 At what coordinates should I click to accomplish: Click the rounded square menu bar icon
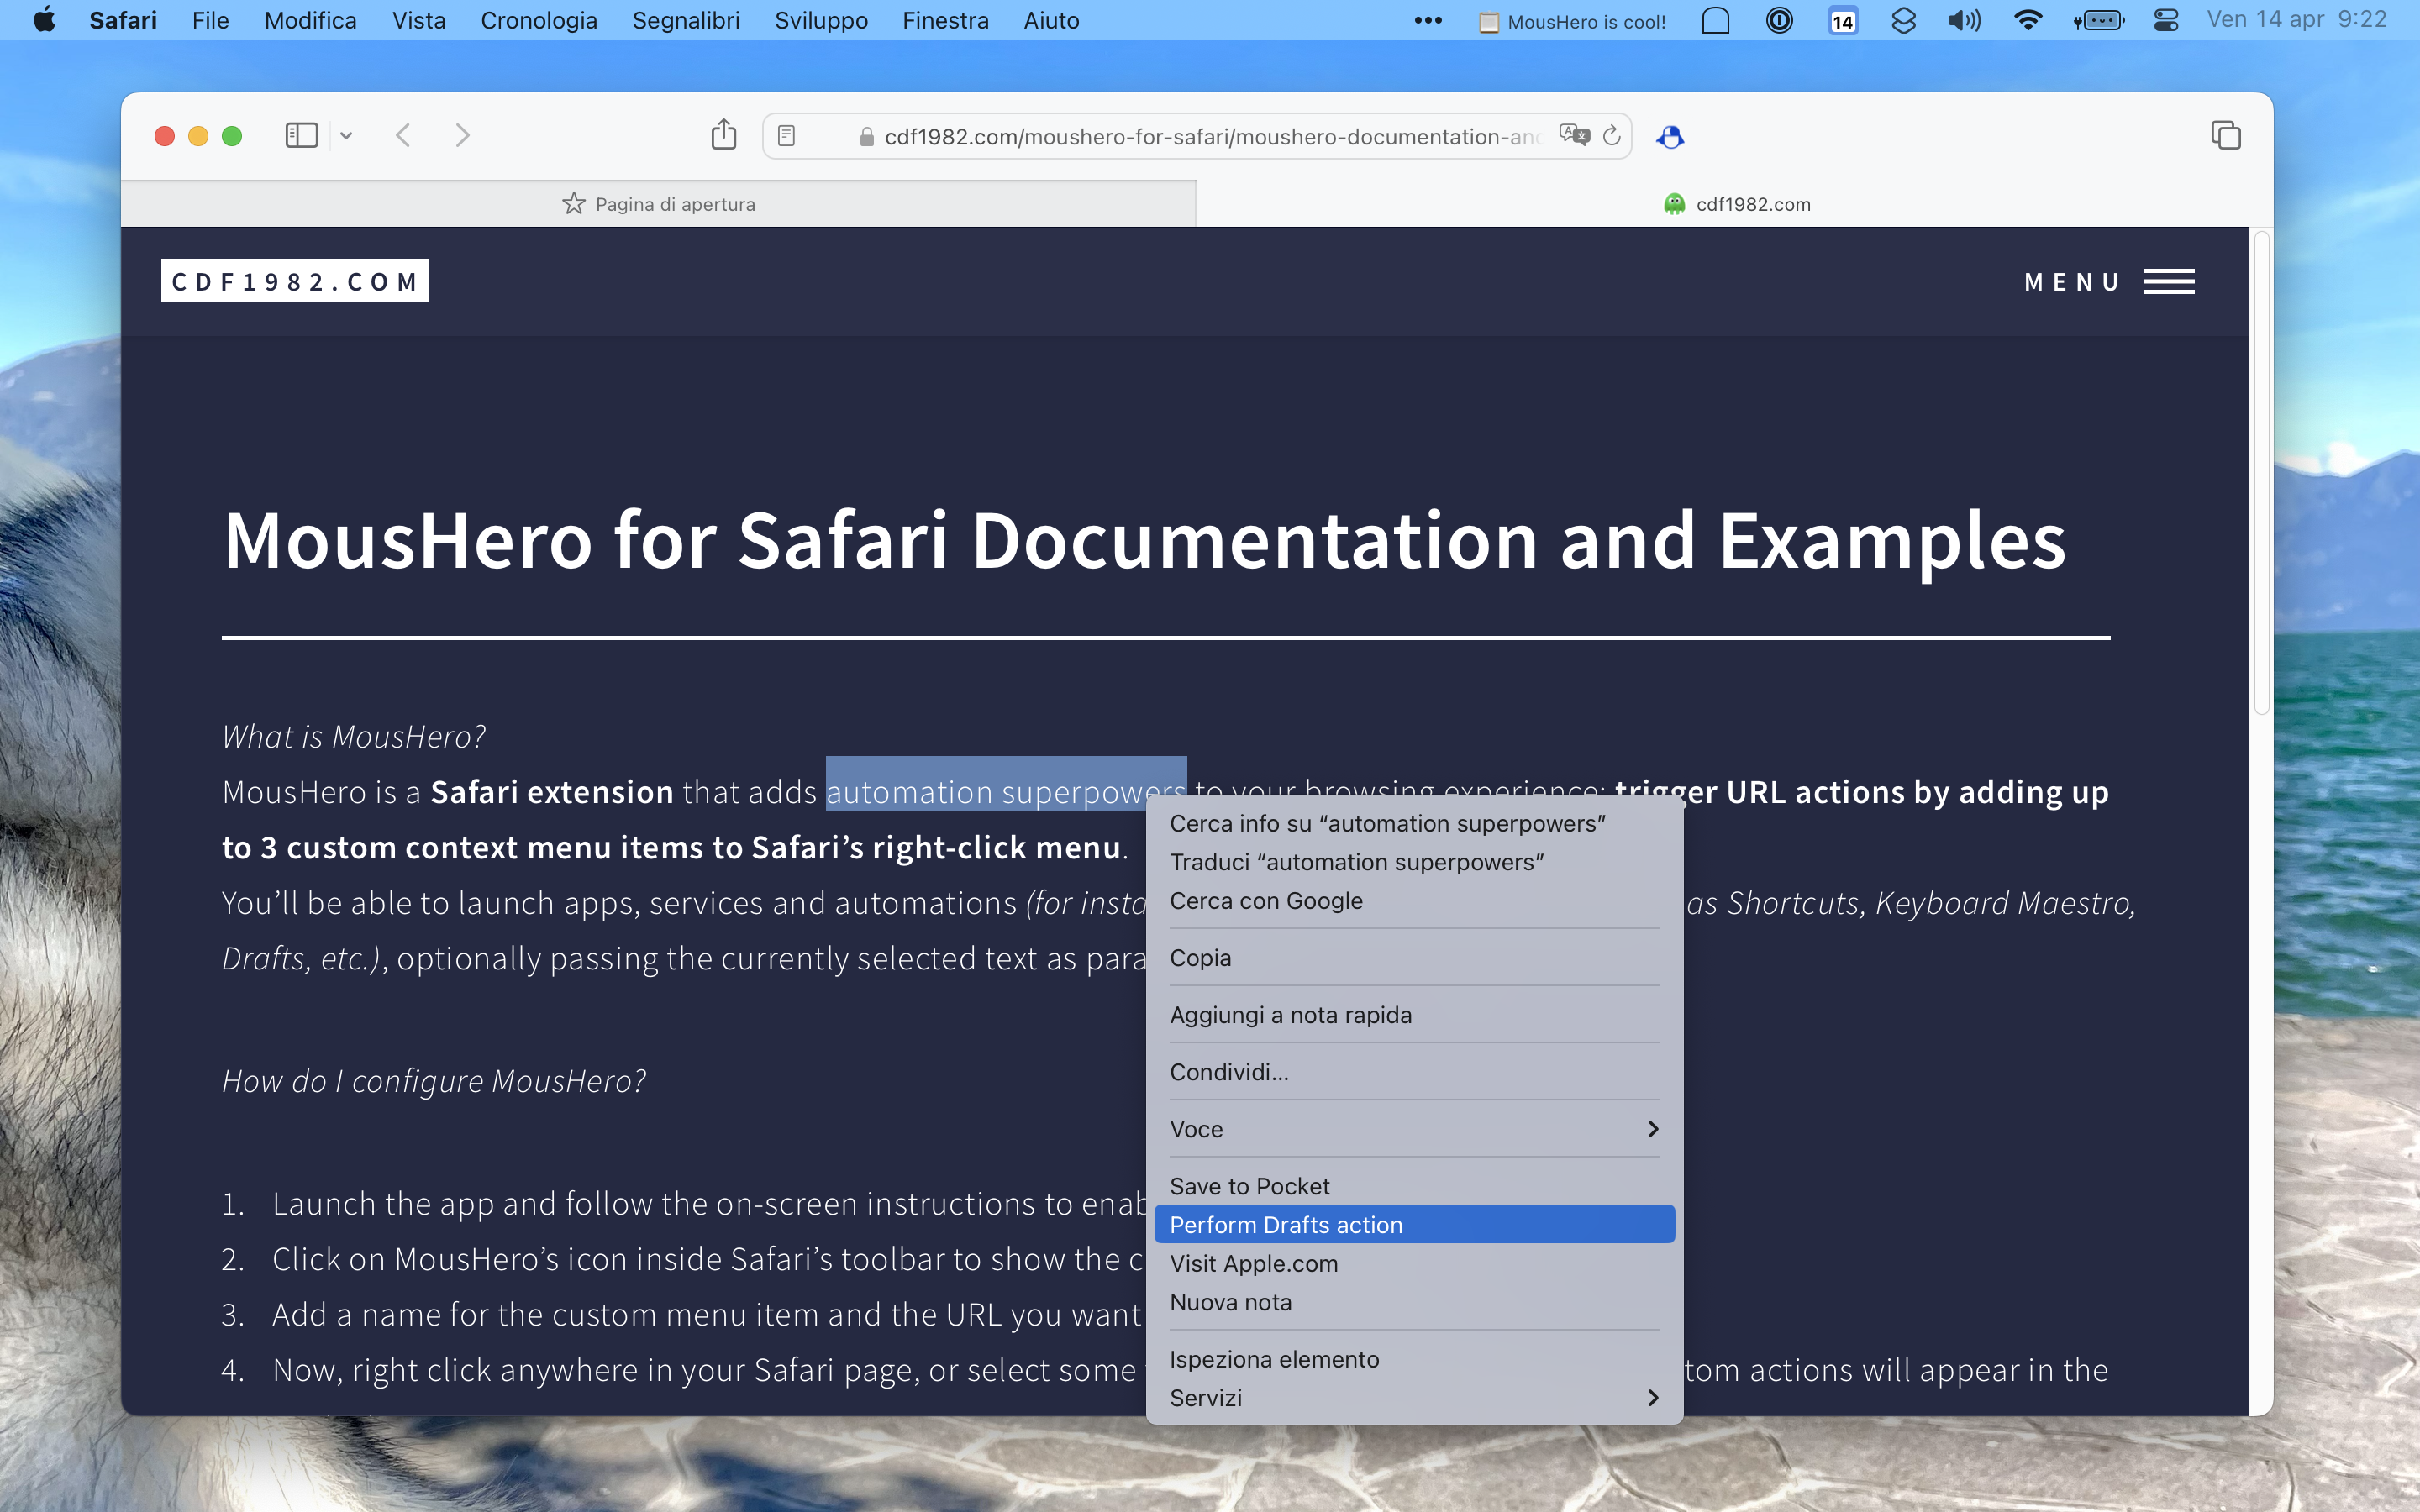point(1716,20)
